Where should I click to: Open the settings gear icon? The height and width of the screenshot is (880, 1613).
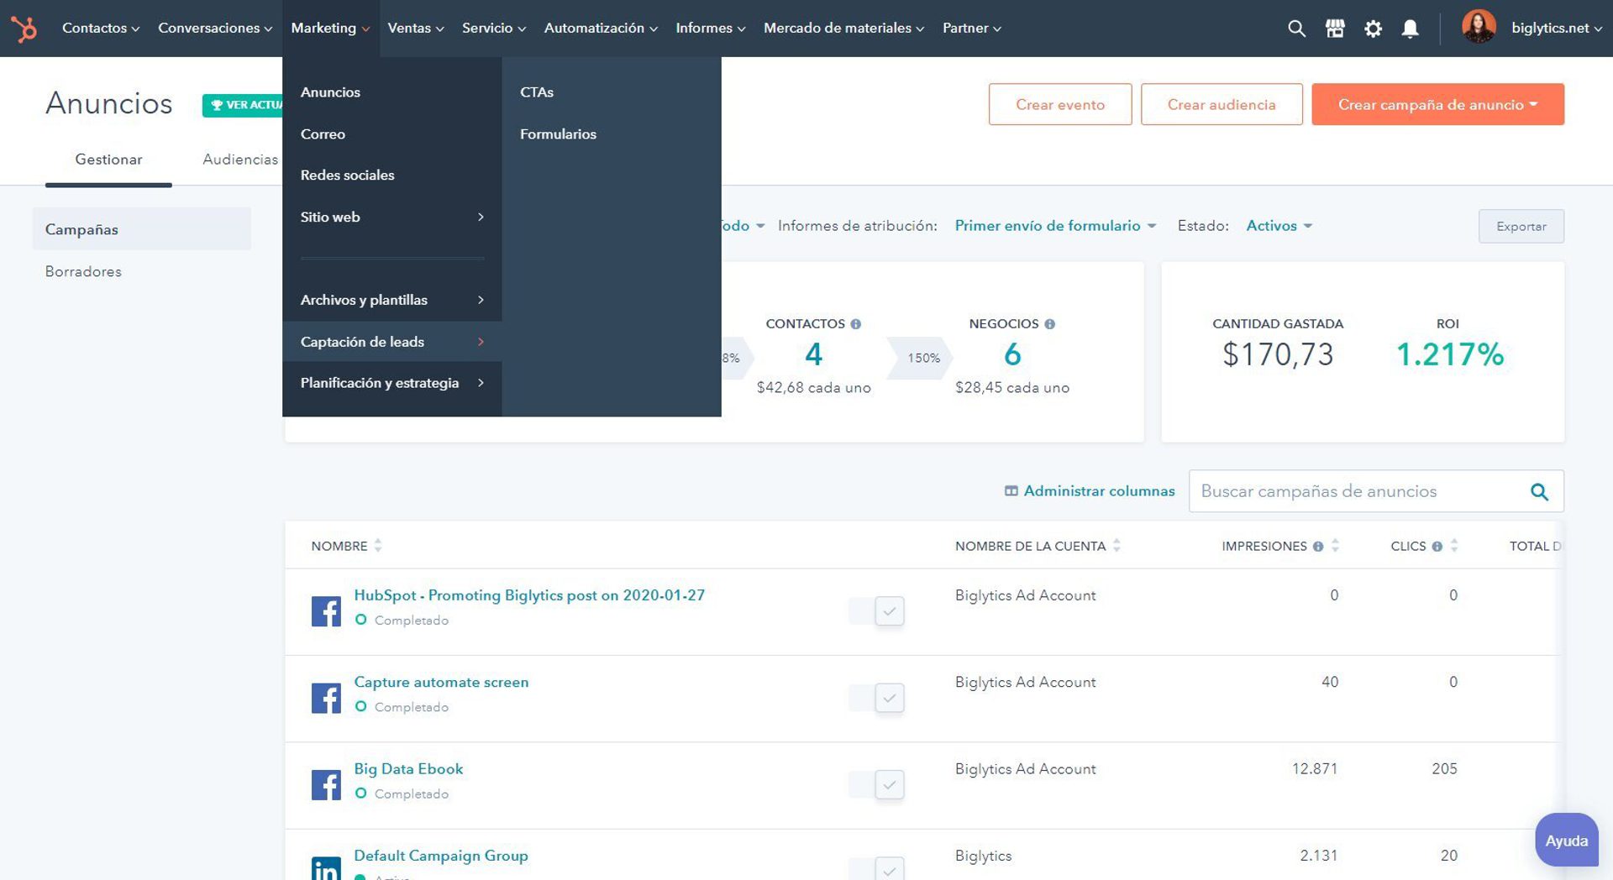point(1373,29)
